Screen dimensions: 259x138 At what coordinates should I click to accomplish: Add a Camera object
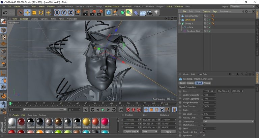pos(149,12)
